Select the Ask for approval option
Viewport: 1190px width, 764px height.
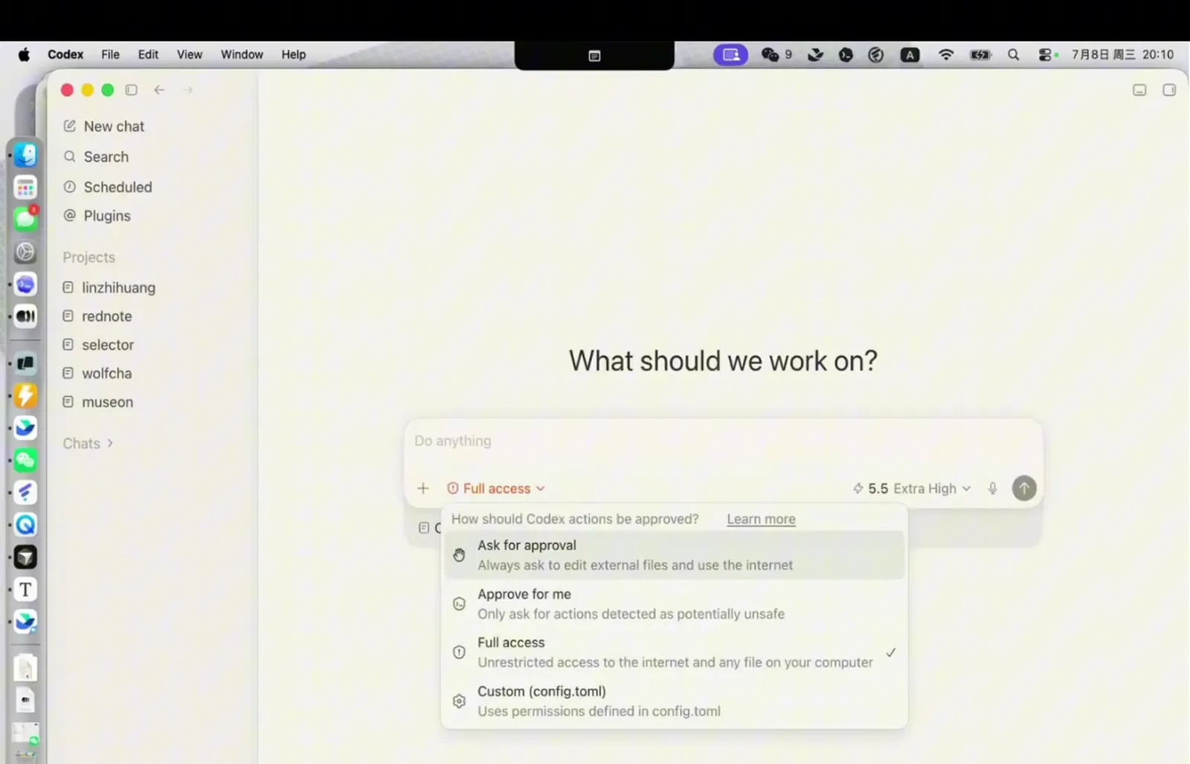675,555
